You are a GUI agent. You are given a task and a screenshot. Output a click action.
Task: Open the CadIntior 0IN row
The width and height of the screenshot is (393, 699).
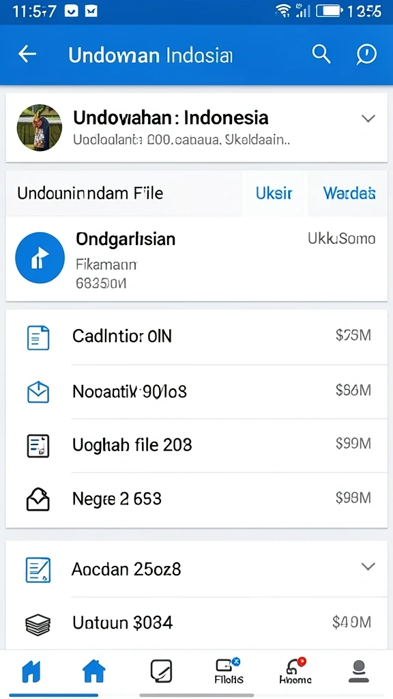click(x=196, y=337)
